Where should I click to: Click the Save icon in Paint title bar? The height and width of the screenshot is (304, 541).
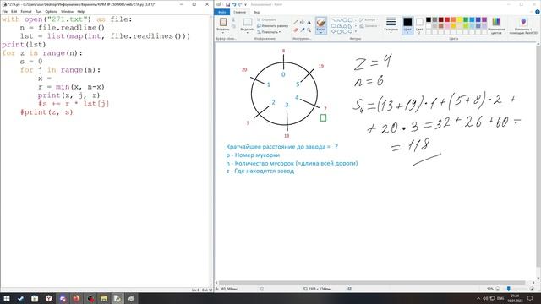tap(227, 4)
